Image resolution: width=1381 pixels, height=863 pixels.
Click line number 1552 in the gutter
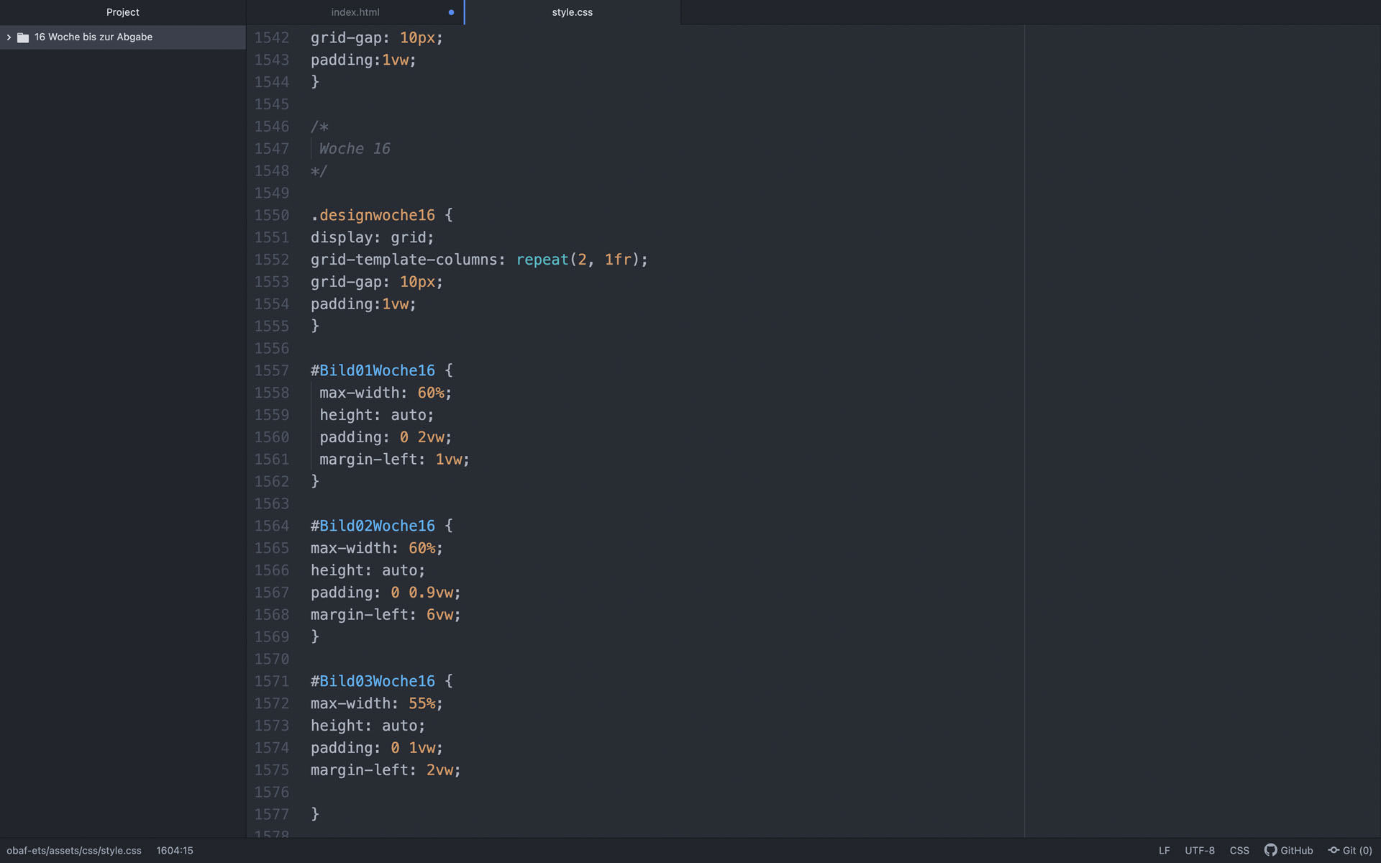pos(271,260)
